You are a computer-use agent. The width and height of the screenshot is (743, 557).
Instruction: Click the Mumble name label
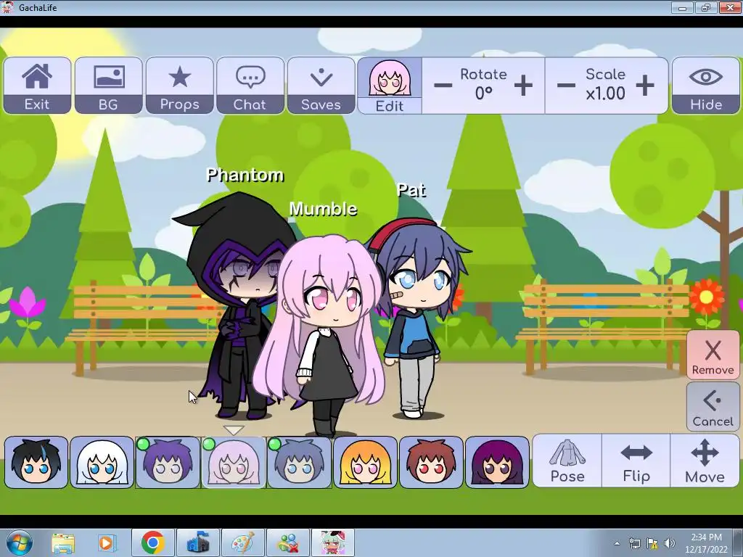pyautogui.click(x=323, y=209)
